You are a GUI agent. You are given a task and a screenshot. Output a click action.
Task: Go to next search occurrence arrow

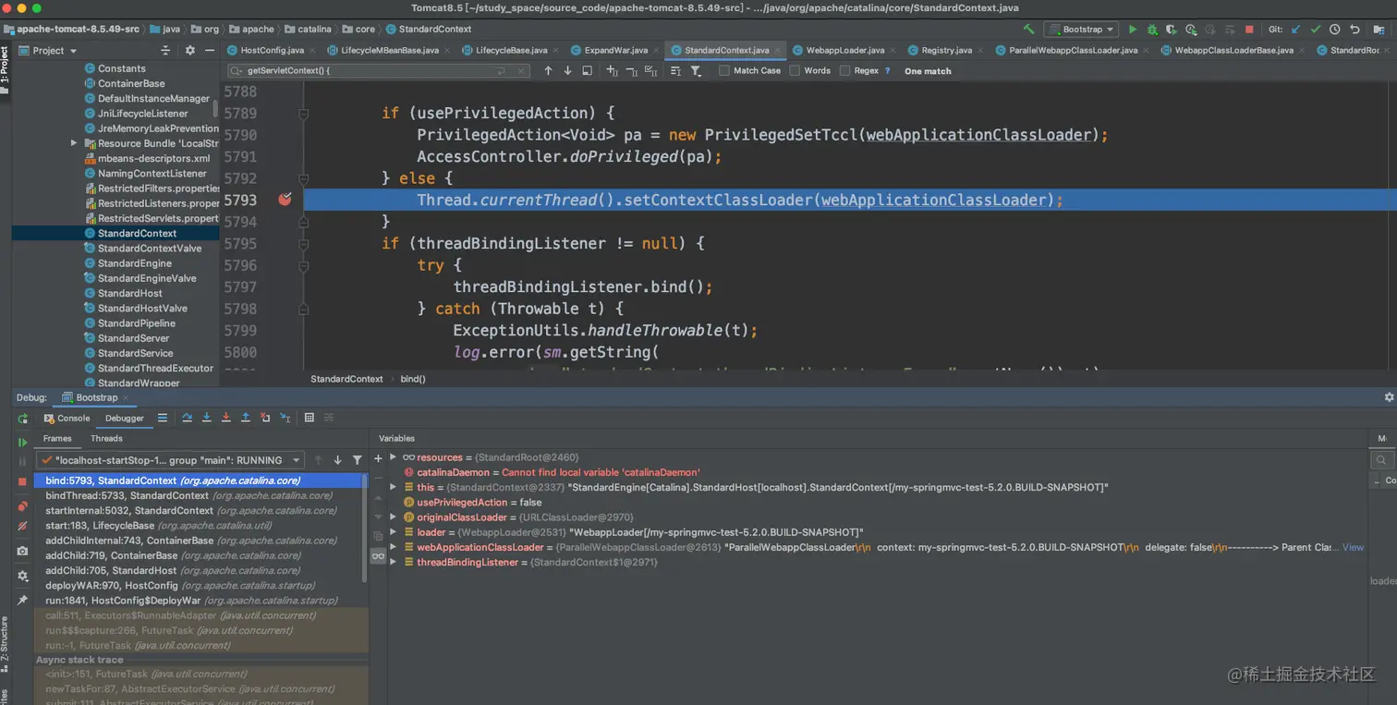click(x=567, y=70)
